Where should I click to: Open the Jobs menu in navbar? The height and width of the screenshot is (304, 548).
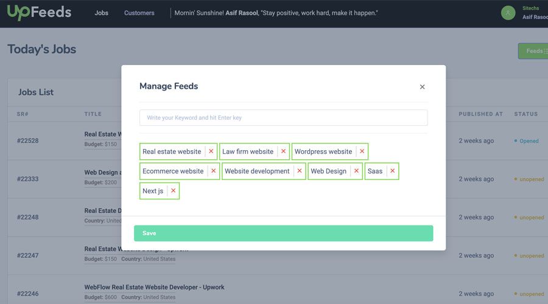[x=101, y=13]
